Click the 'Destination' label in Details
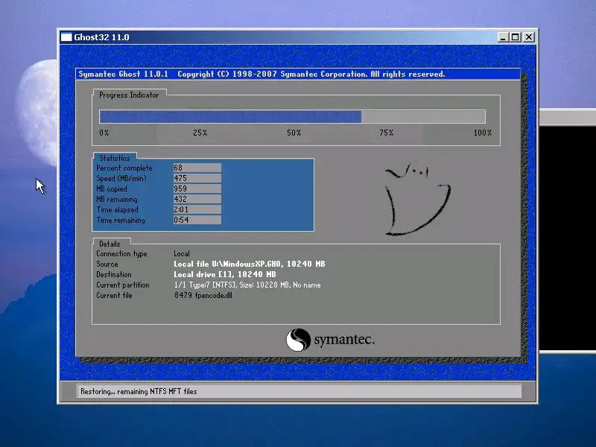Screen dimensions: 596x447 click(x=114, y=274)
